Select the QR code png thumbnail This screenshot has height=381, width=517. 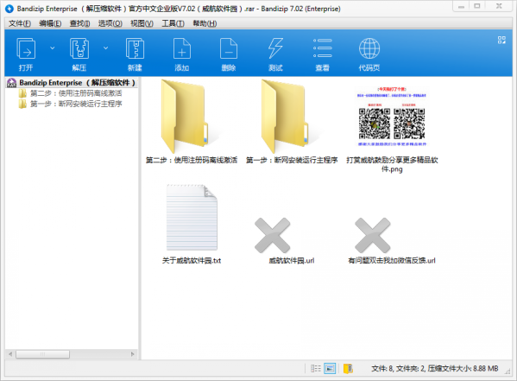pos(392,117)
